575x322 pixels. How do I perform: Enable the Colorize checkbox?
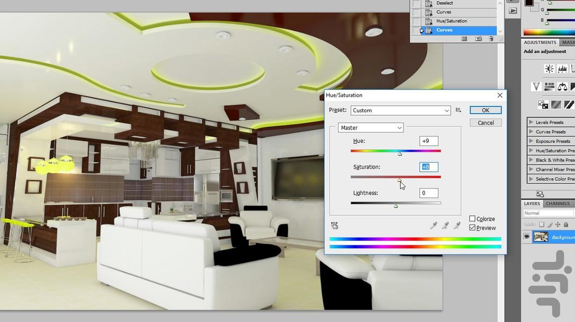point(472,218)
